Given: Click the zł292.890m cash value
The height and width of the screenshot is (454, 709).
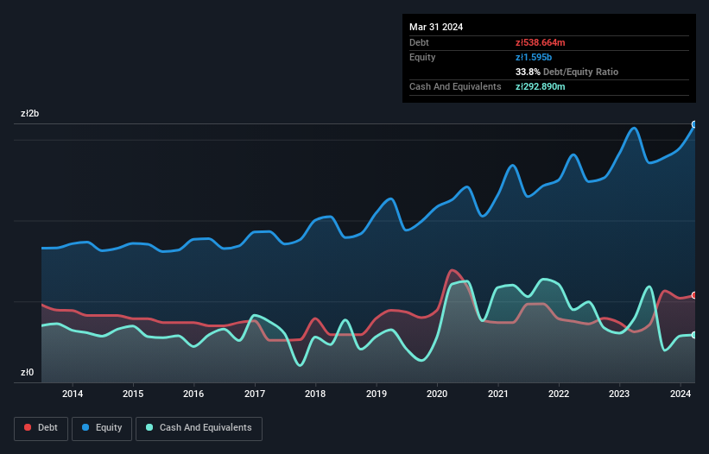Looking at the screenshot, I should point(541,86).
